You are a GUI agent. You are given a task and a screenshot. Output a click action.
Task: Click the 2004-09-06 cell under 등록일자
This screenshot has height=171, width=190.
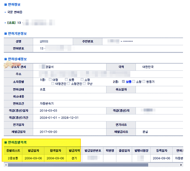pos(162,158)
